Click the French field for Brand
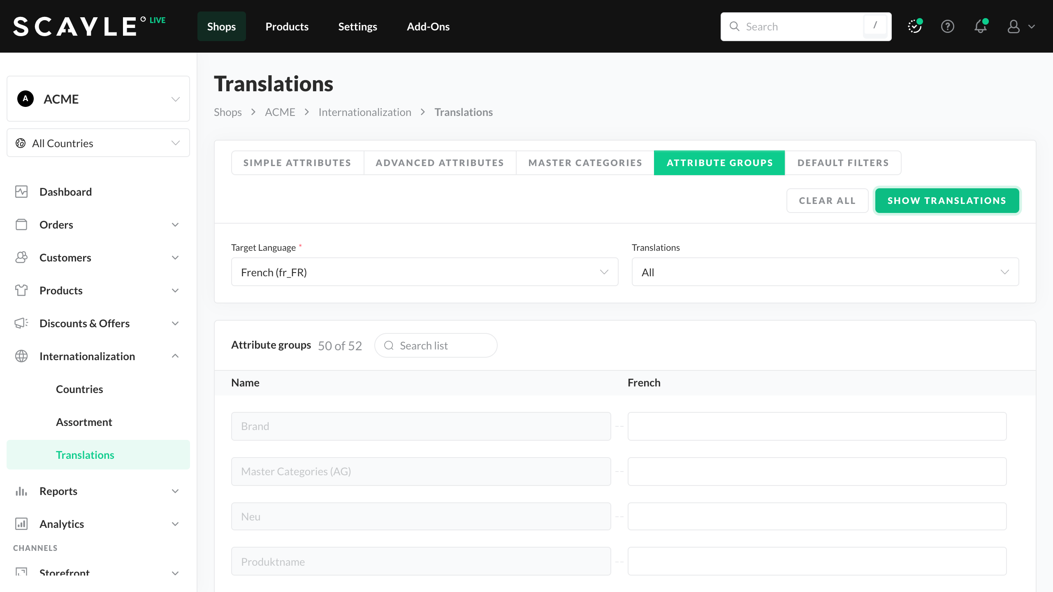The height and width of the screenshot is (592, 1053). tap(817, 426)
